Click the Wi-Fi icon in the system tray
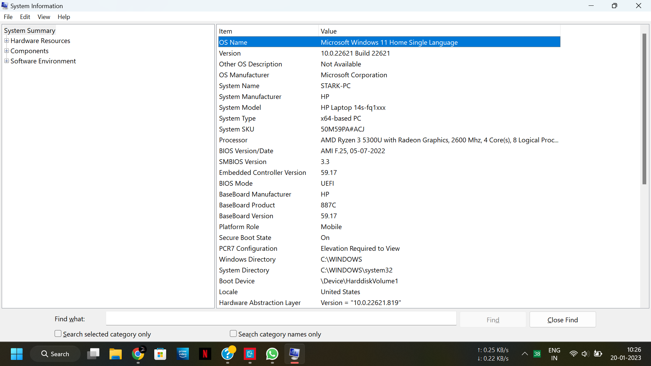Image resolution: width=651 pixels, height=366 pixels. [573, 354]
